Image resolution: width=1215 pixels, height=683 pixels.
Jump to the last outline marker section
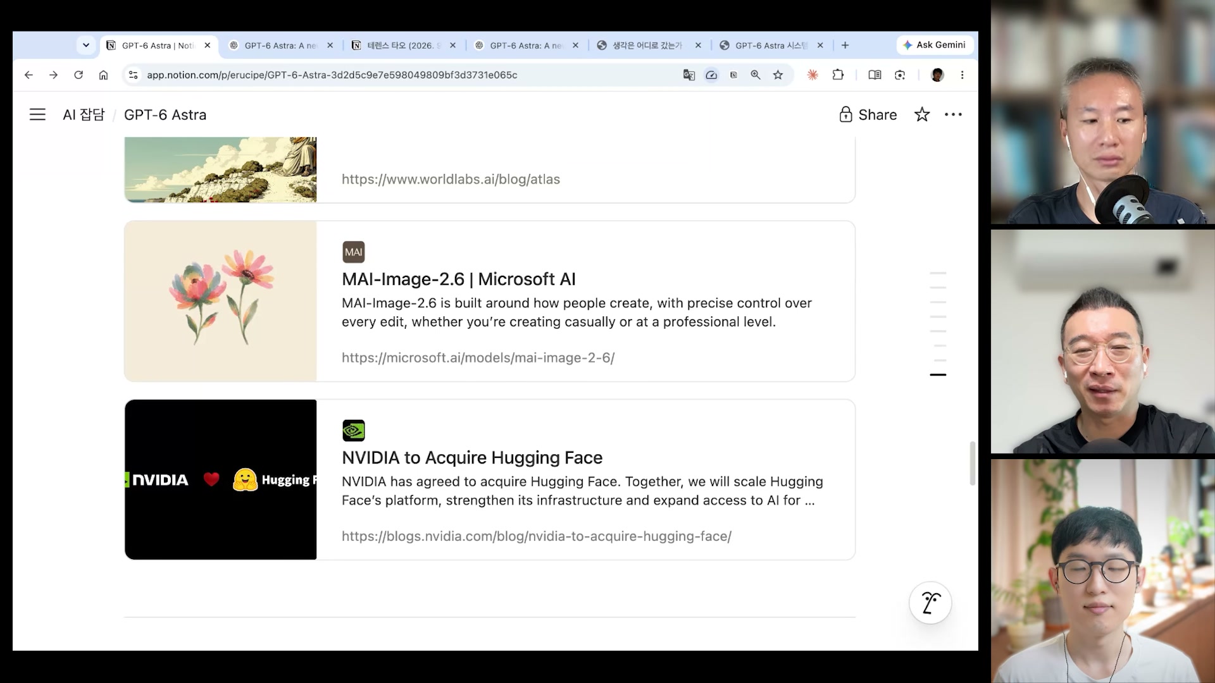[x=938, y=375]
